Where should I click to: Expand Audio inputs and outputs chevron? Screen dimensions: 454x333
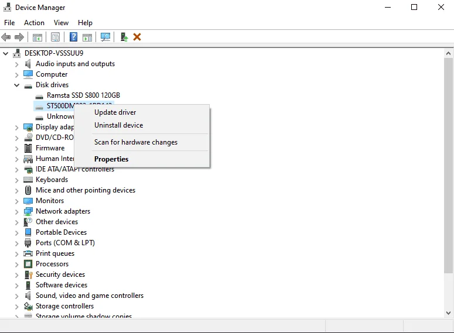click(16, 64)
